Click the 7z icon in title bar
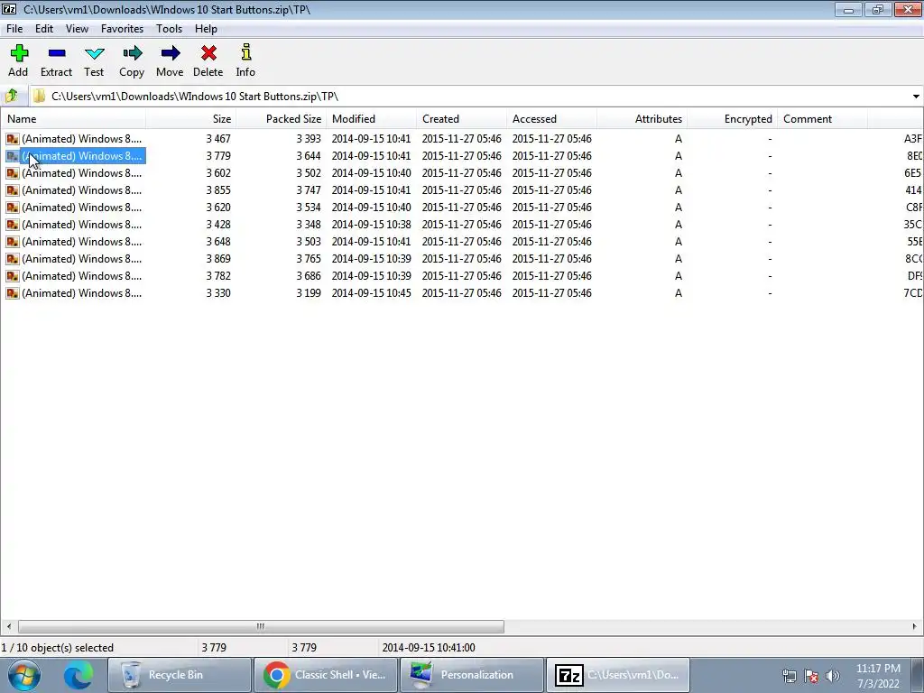924x693 pixels. tap(9, 9)
